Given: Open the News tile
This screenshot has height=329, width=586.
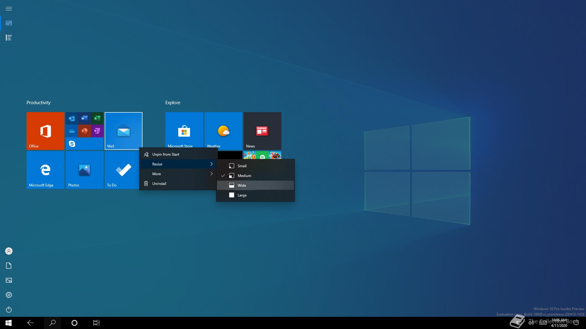Looking at the screenshot, I should (x=262, y=131).
